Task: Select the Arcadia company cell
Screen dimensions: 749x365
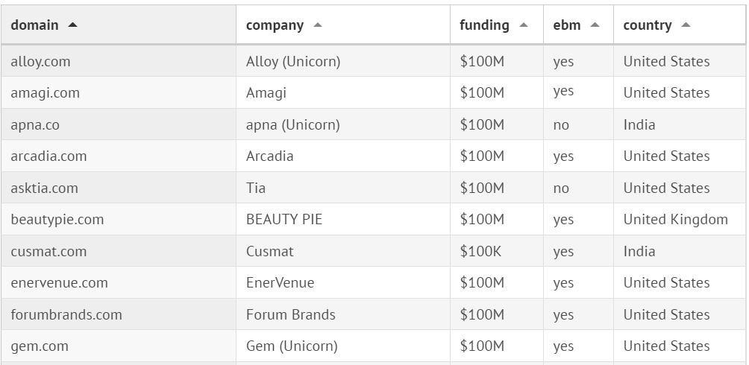Action: (269, 156)
